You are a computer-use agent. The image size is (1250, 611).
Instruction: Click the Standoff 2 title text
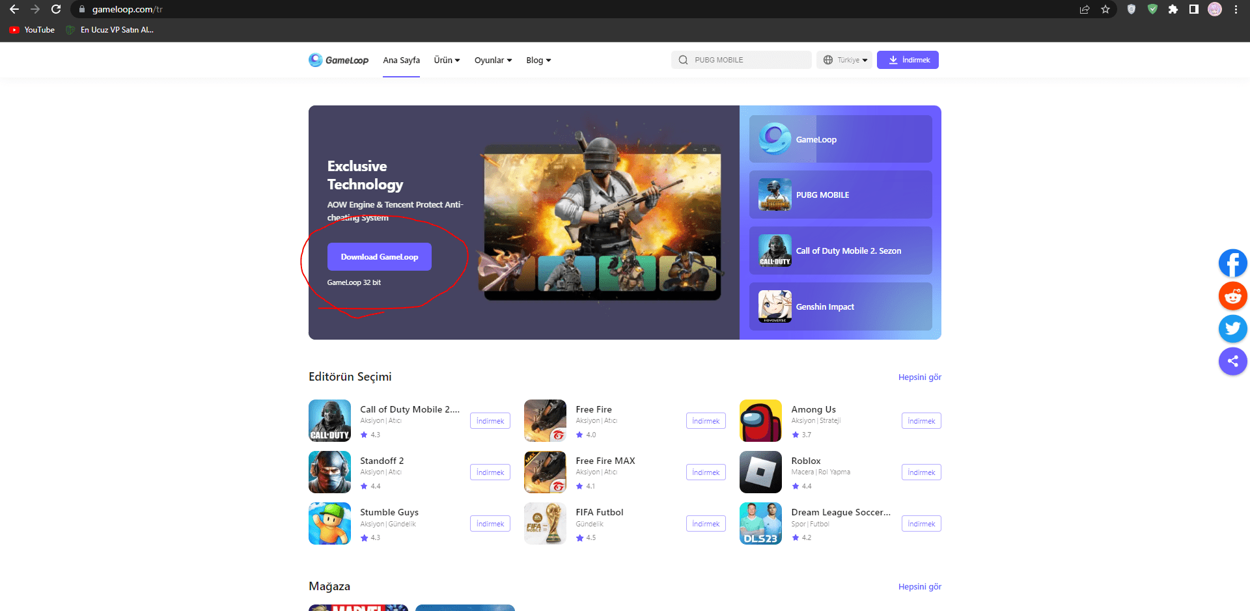coord(382,461)
